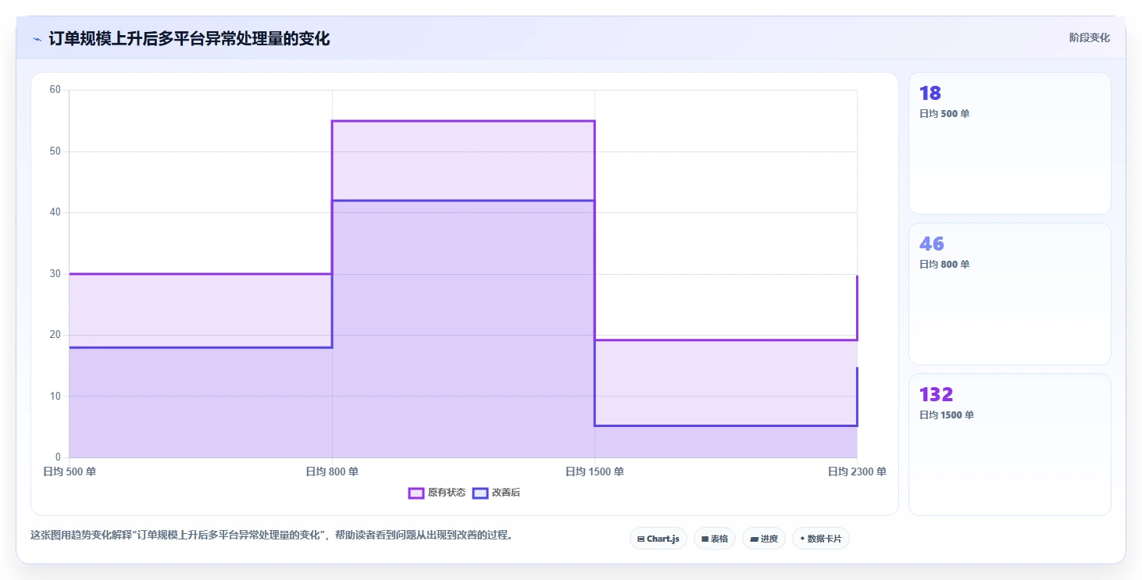Click the 日均 1500 单 caption under 132
The height and width of the screenshot is (580, 1142).
pos(947,415)
